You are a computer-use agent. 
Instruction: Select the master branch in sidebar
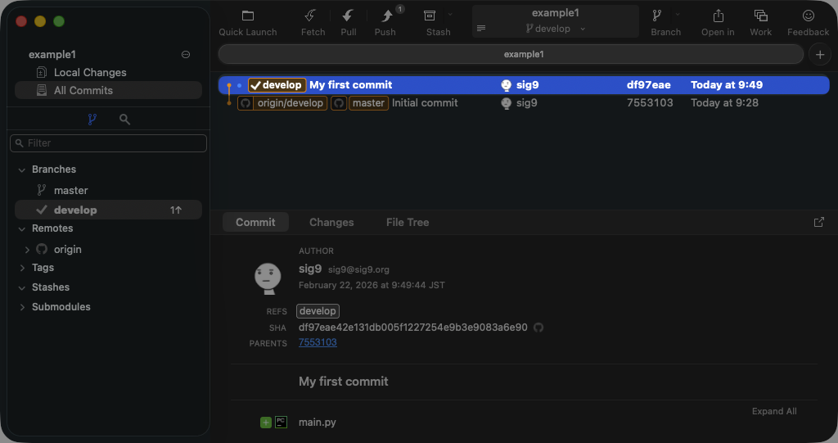pyautogui.click(x=71, y=190)
